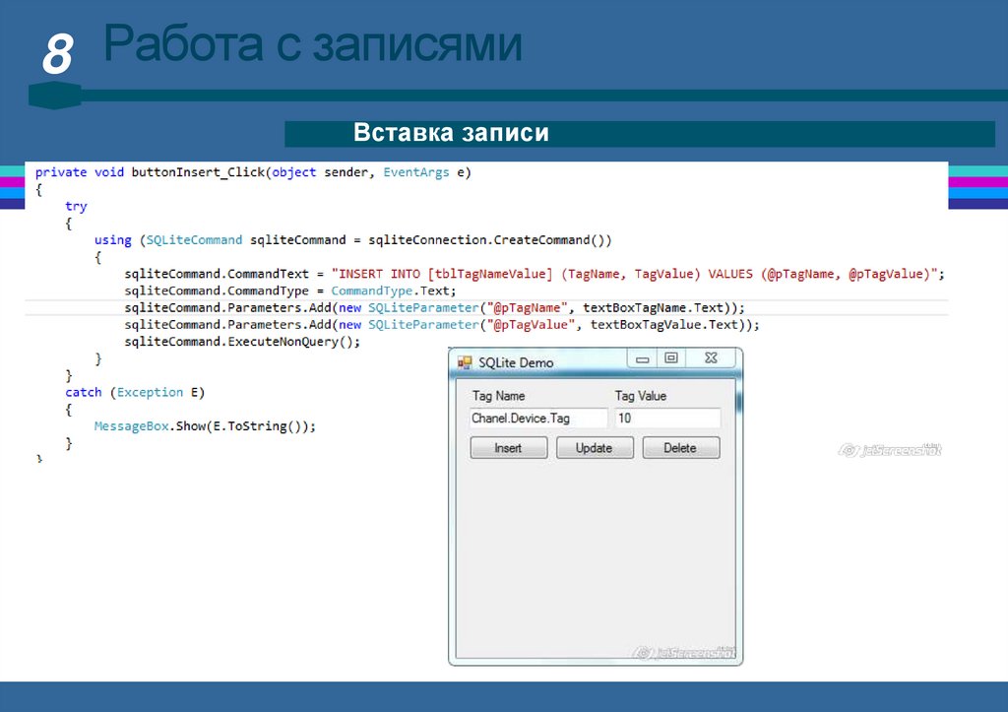Viewport: 1008px width, 712px height.
Task: Maximize the SQLite Demo window
Action: click(670, 359)
